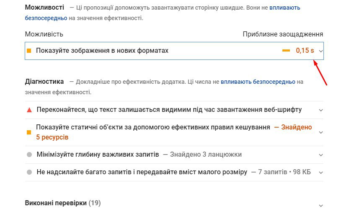Click orange square icon beside image formats opportunity
Viewport: 349px width, 222px height.
tap(29, 51)
